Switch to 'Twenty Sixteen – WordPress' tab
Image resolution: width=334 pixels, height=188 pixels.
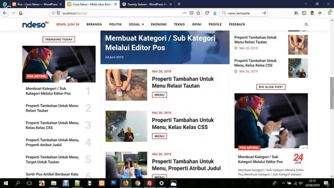click(147, 4)
